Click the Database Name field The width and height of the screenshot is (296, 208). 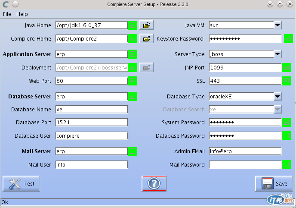(92, 109)
